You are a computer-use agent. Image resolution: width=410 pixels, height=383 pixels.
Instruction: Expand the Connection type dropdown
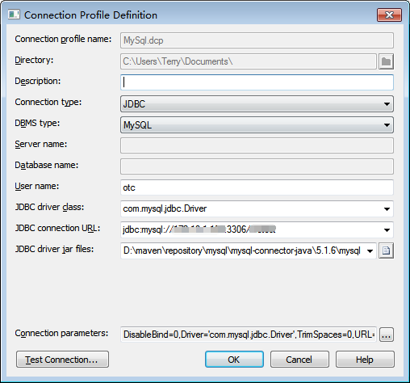(387, 104)
